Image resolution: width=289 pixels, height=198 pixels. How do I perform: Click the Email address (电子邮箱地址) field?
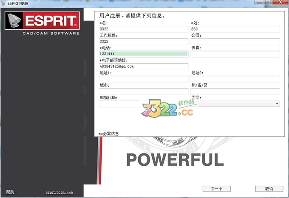coord(144,66)
